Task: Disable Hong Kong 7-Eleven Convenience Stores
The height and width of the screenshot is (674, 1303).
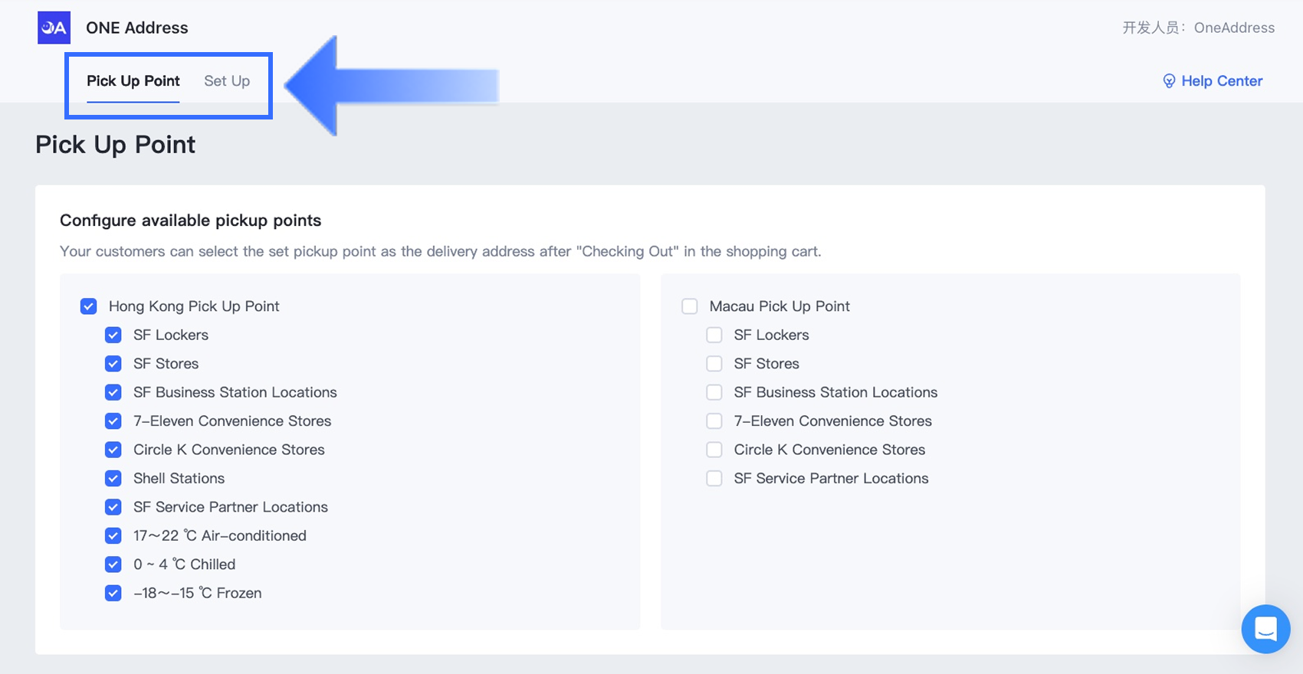Action: coord(113,421)
